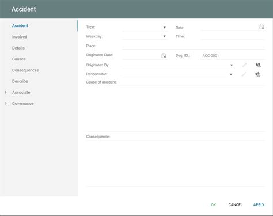Select Governance in the sidebar
Viewport: 273px width, 216px height.
23,104
